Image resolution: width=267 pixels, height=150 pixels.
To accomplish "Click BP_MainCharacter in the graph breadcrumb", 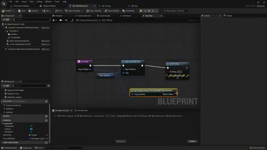I will coord(87,20).
